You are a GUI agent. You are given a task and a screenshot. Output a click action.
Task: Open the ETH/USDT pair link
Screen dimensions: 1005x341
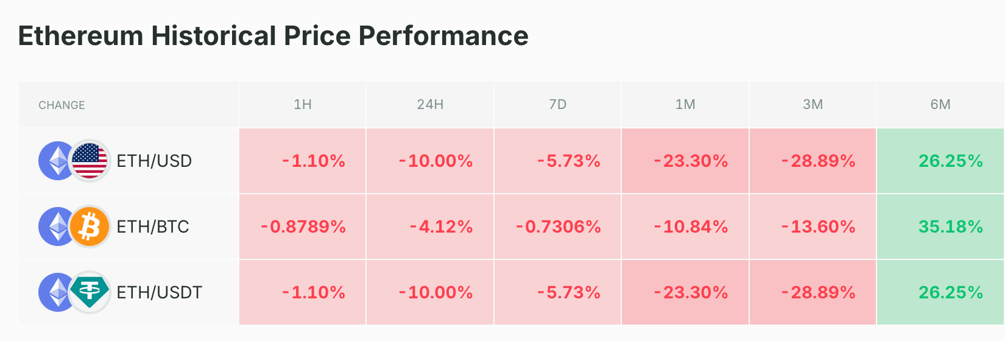(159, 292)
